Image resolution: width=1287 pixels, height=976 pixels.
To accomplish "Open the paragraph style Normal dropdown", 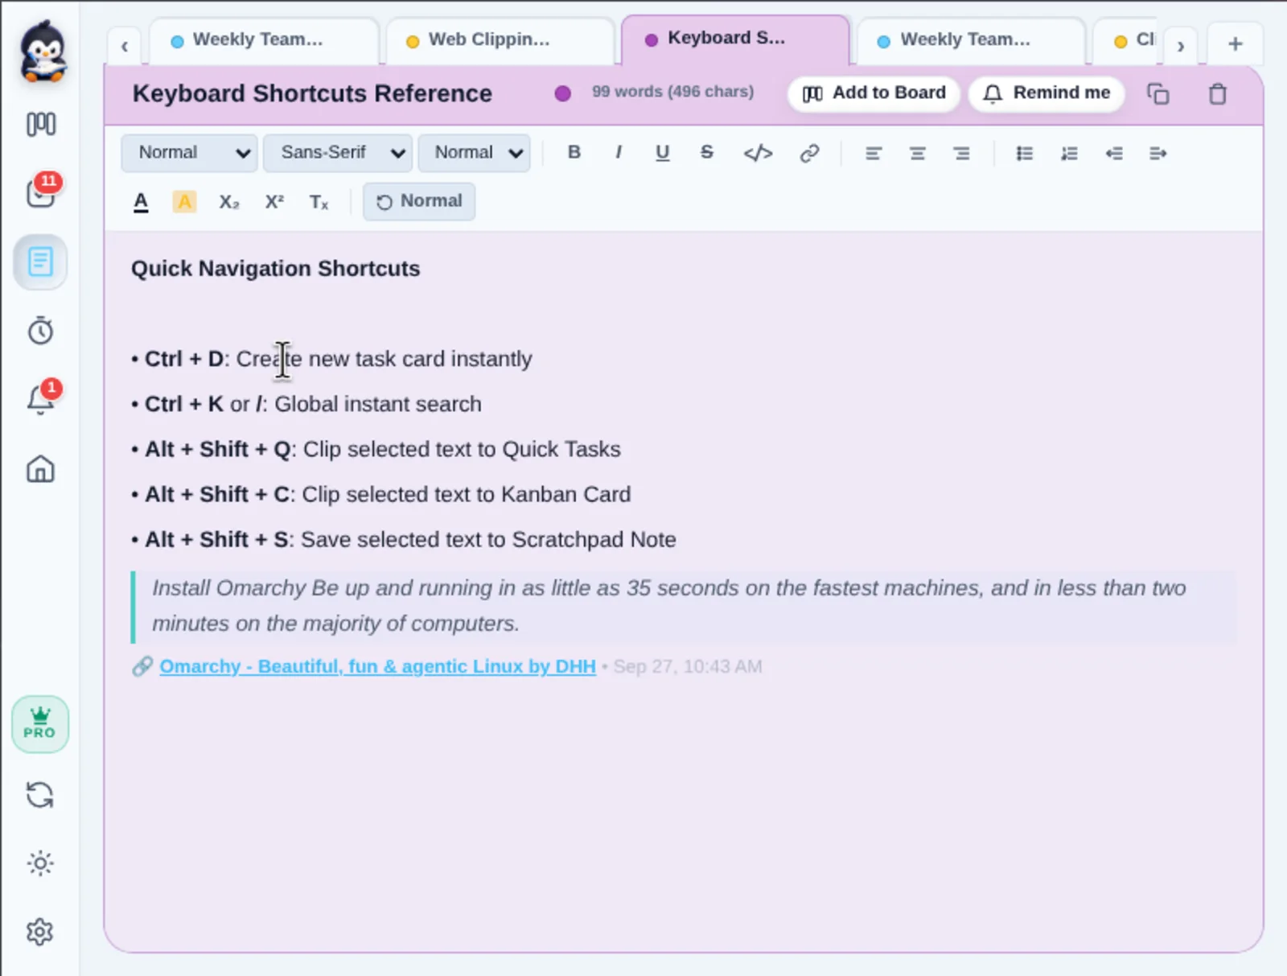I will click(189, 153).
